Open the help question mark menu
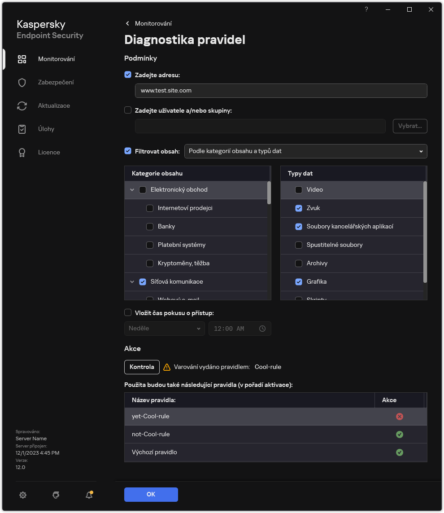Viewport: 444px width, 513px height. click(x=366, y=9)
